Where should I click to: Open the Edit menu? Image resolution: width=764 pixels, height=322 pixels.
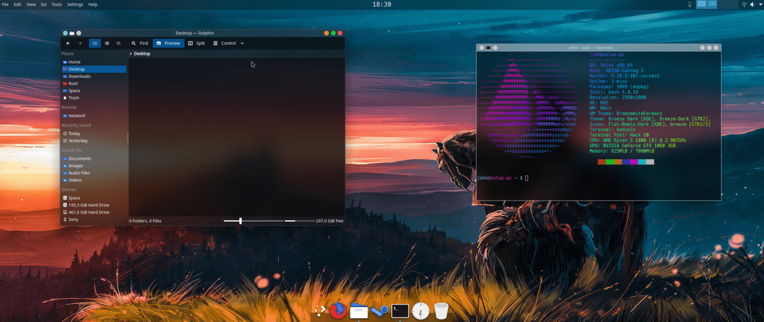pyautogui.click(x=17, y=4)
